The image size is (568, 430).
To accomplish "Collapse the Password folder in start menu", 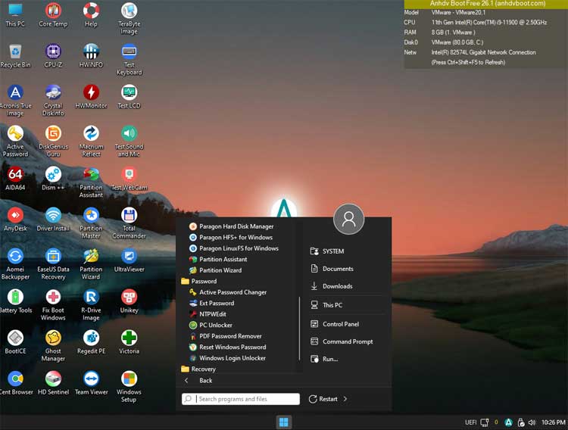I will (198, 281).
